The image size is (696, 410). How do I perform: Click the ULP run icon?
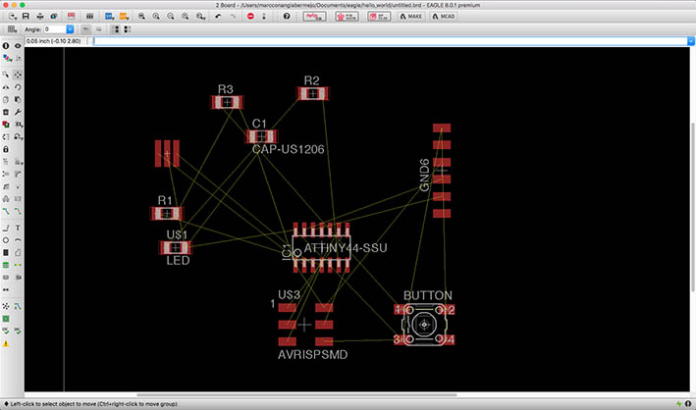[x=124, y=17]
